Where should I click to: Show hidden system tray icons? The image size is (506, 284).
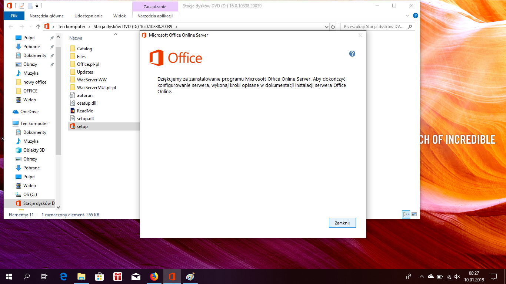[422, 277]
